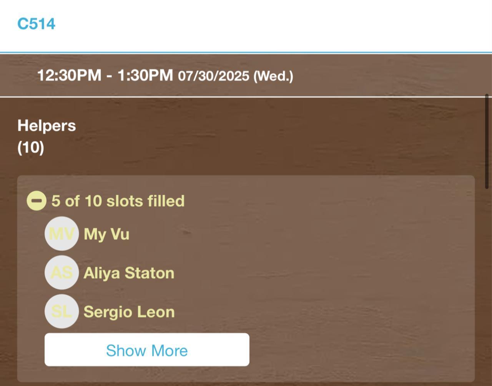Click the yellow minus circle icon

(37, 201)
